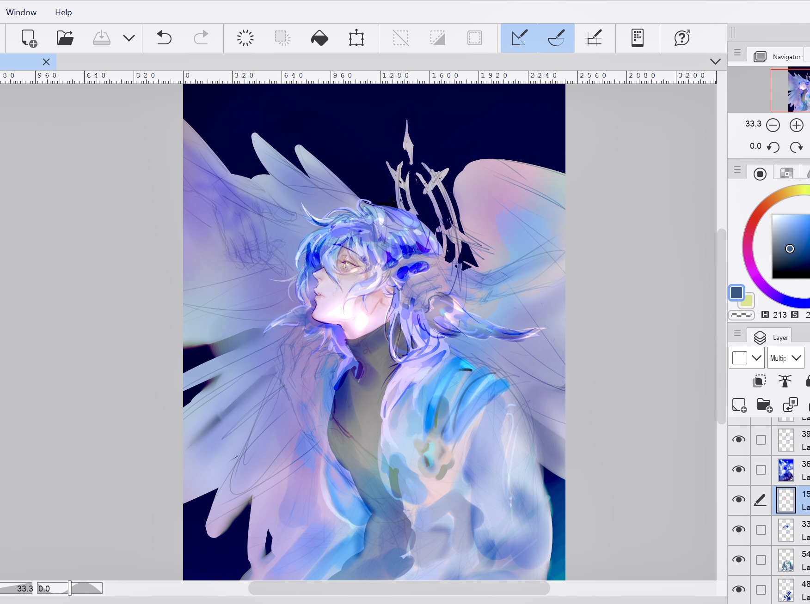Undo the last action

[164, 38]
